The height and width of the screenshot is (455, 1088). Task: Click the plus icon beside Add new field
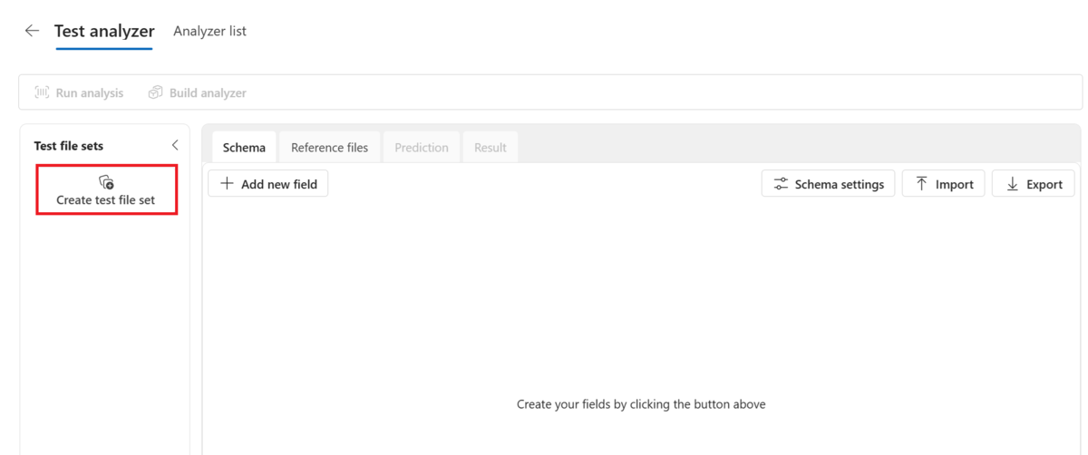(x=228, y=184)
